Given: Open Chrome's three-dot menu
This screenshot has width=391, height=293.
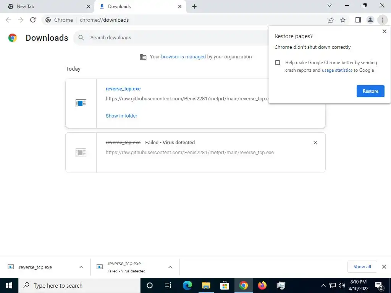Looking at the screenshot, I should click(383, 20).
